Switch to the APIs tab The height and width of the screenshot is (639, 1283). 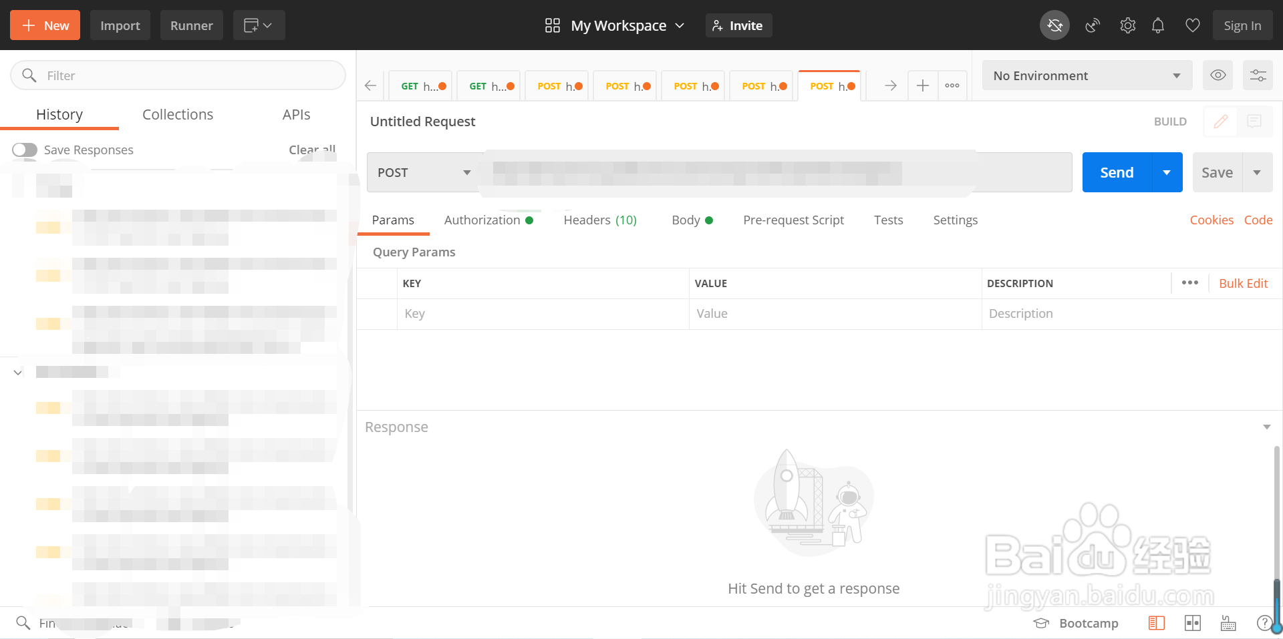click(x=296, y=114)
